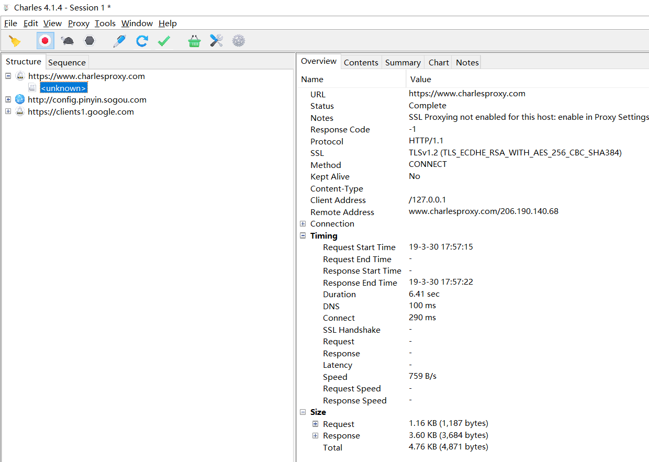Select the <unknown> request entry
The width and height of the screenshot is (649, 462).
click(x=64, y=88)
